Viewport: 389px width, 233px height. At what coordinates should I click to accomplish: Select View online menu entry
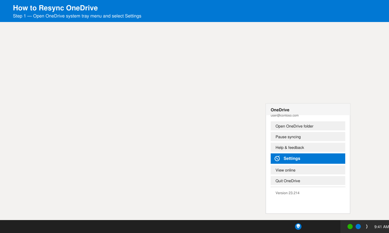point(308,170)
